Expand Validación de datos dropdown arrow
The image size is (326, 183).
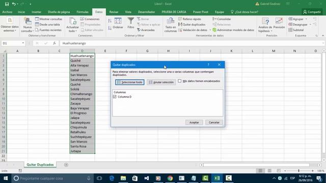[x=210, y=30]
